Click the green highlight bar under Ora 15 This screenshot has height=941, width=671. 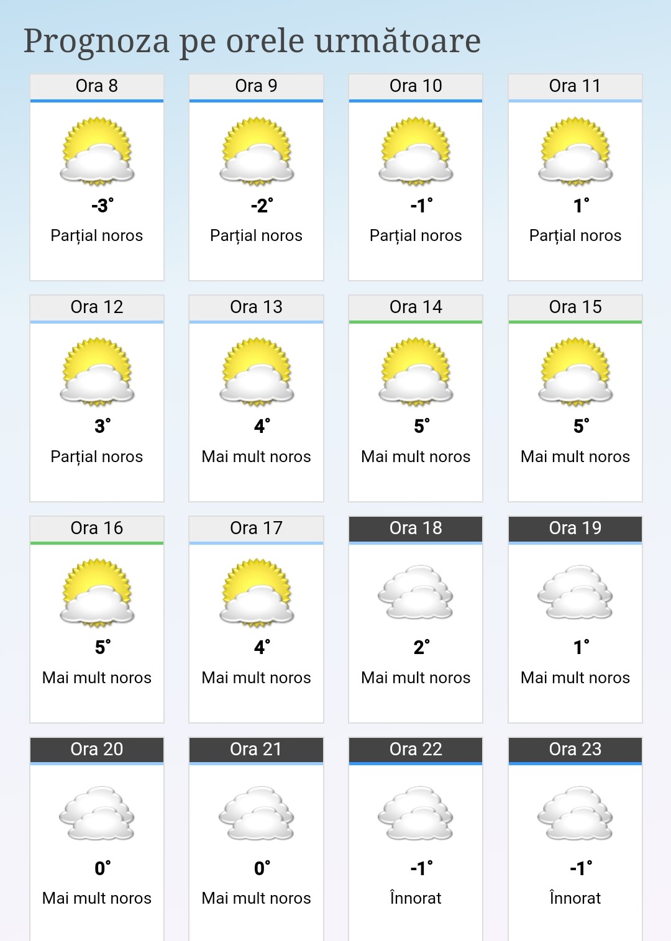coord(574,321)
